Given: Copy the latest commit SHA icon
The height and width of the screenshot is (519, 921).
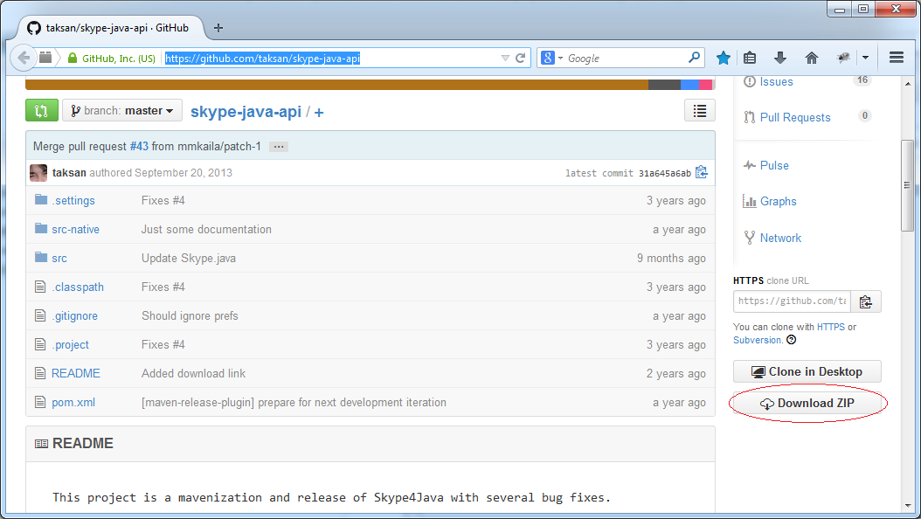Looking at the screenshot, I should [x=702, y=172].
